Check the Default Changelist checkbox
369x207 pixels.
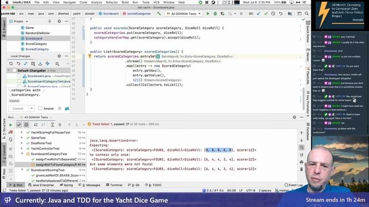[x=14, y=70]
